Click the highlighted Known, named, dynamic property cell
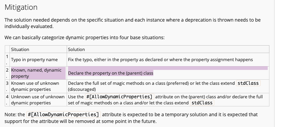The width and height of the screenshot is (286, 127). (x=38, y=73)
